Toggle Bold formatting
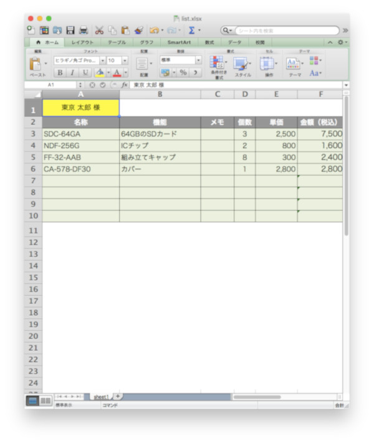The width and height of the screenshot is (374, 444). (x=60, y=73)
